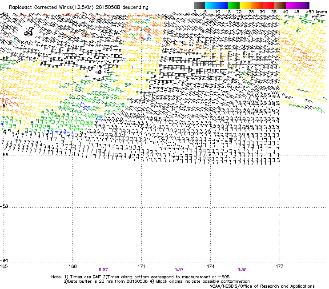
Task: Click the large island outline near -51 latitude
Action: 29,32
